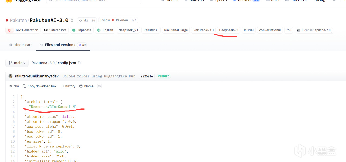Like the model with the heart button
Viewport: 346px width, 162px height.
pyautogui.click(x=84, y=20)
